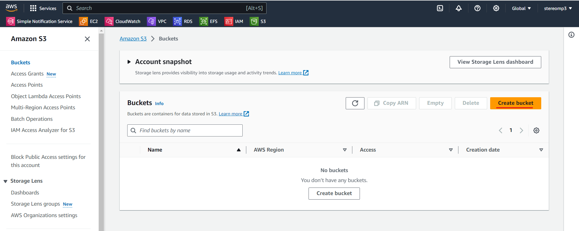This screenshot has width=579, height=231.
Task: Open the IAM shortcut icon
Action: 229,21
